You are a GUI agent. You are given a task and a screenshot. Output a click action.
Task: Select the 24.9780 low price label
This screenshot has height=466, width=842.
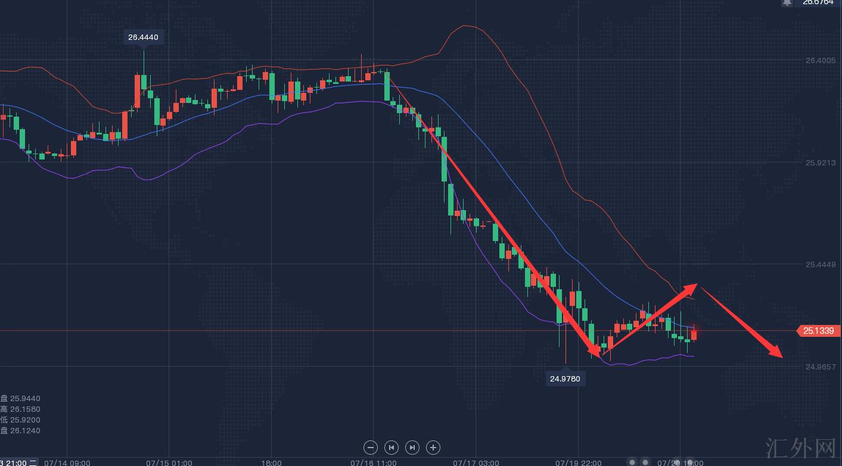pyautogui.click(x=565, y=379)
